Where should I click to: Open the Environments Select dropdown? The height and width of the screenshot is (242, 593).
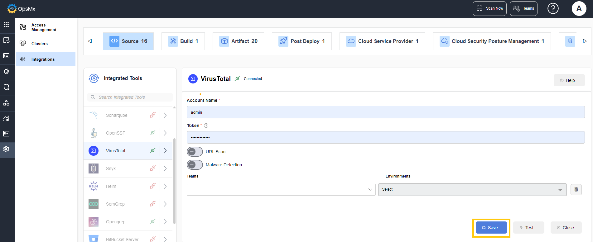click(x=472, y=189)
